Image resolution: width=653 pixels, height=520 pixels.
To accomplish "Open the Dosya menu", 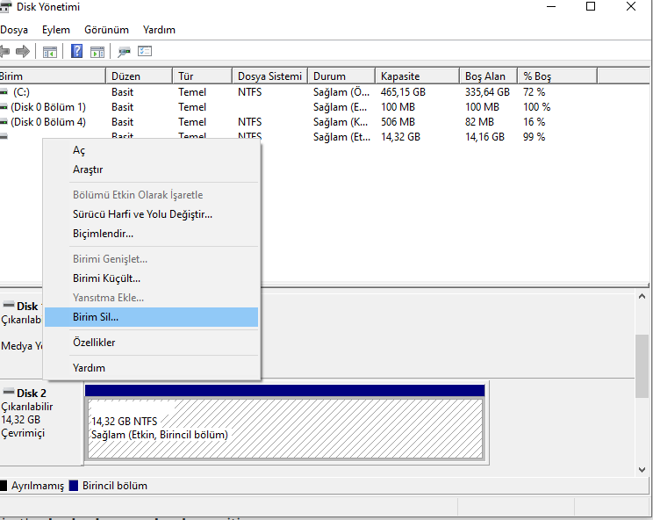I will click(x=13, y=29).
